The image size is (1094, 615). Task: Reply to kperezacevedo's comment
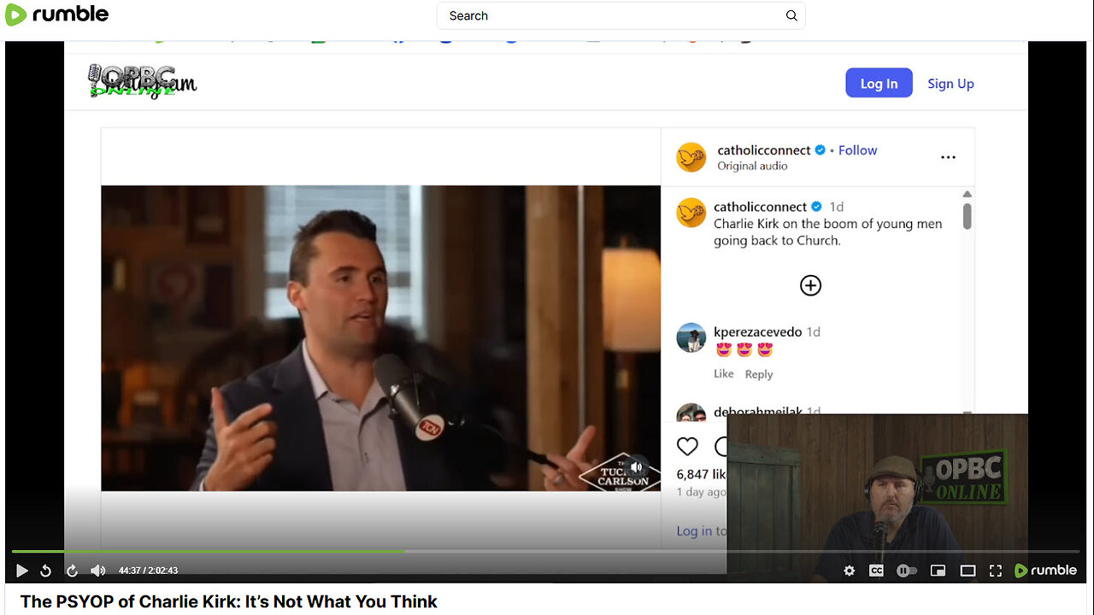pyautogui.click(x=758, y=374)
